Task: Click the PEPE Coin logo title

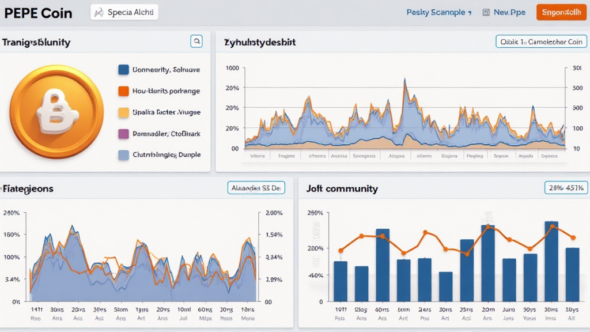Action: click(38, 13)
